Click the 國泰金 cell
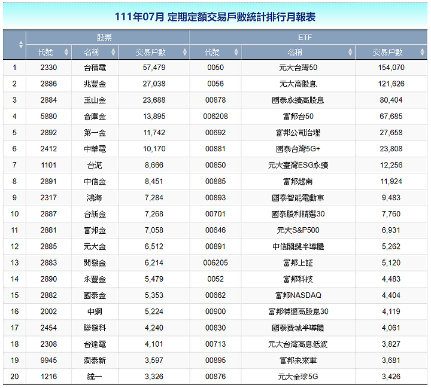This screenshot has width=431, height=388. pyautogui.click(x=95, y=295)
